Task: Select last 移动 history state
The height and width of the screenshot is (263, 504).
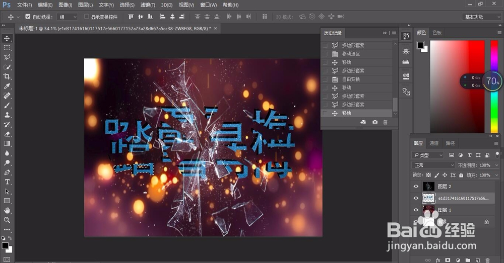Action: (x=356, y=113)
